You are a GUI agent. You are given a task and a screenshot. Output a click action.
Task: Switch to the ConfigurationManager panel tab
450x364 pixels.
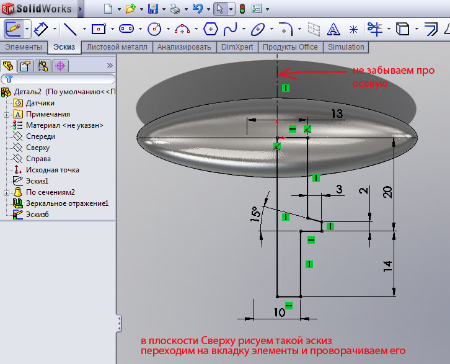point(43,66)
